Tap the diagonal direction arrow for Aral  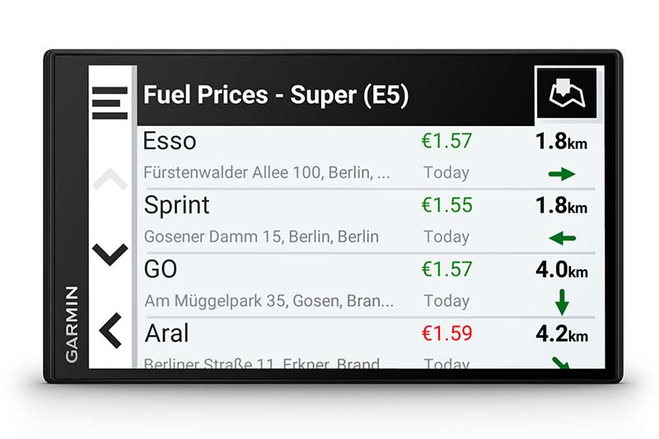click(x=563, y=362)
